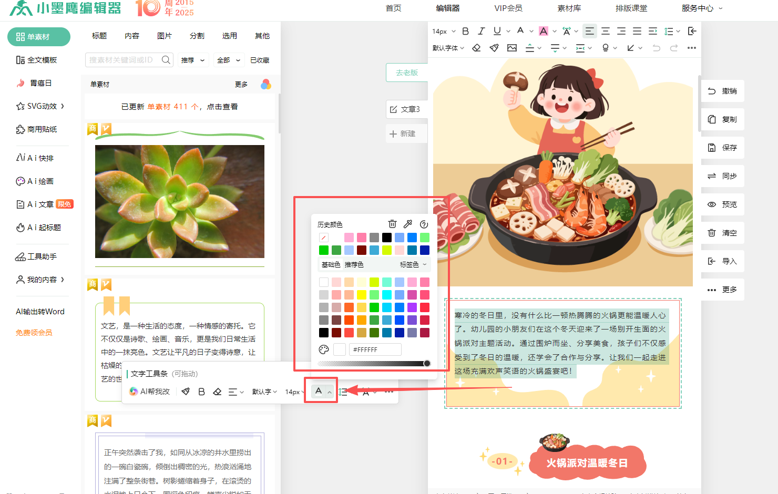Screen dimensions: 778x494
Task: Delete history colors with trash icon
Action: click(x=392, y=224)
